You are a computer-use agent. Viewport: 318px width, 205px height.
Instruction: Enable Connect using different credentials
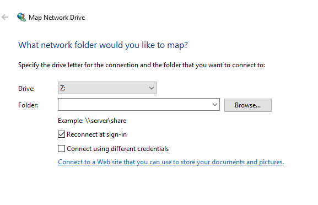pos(61,149)
